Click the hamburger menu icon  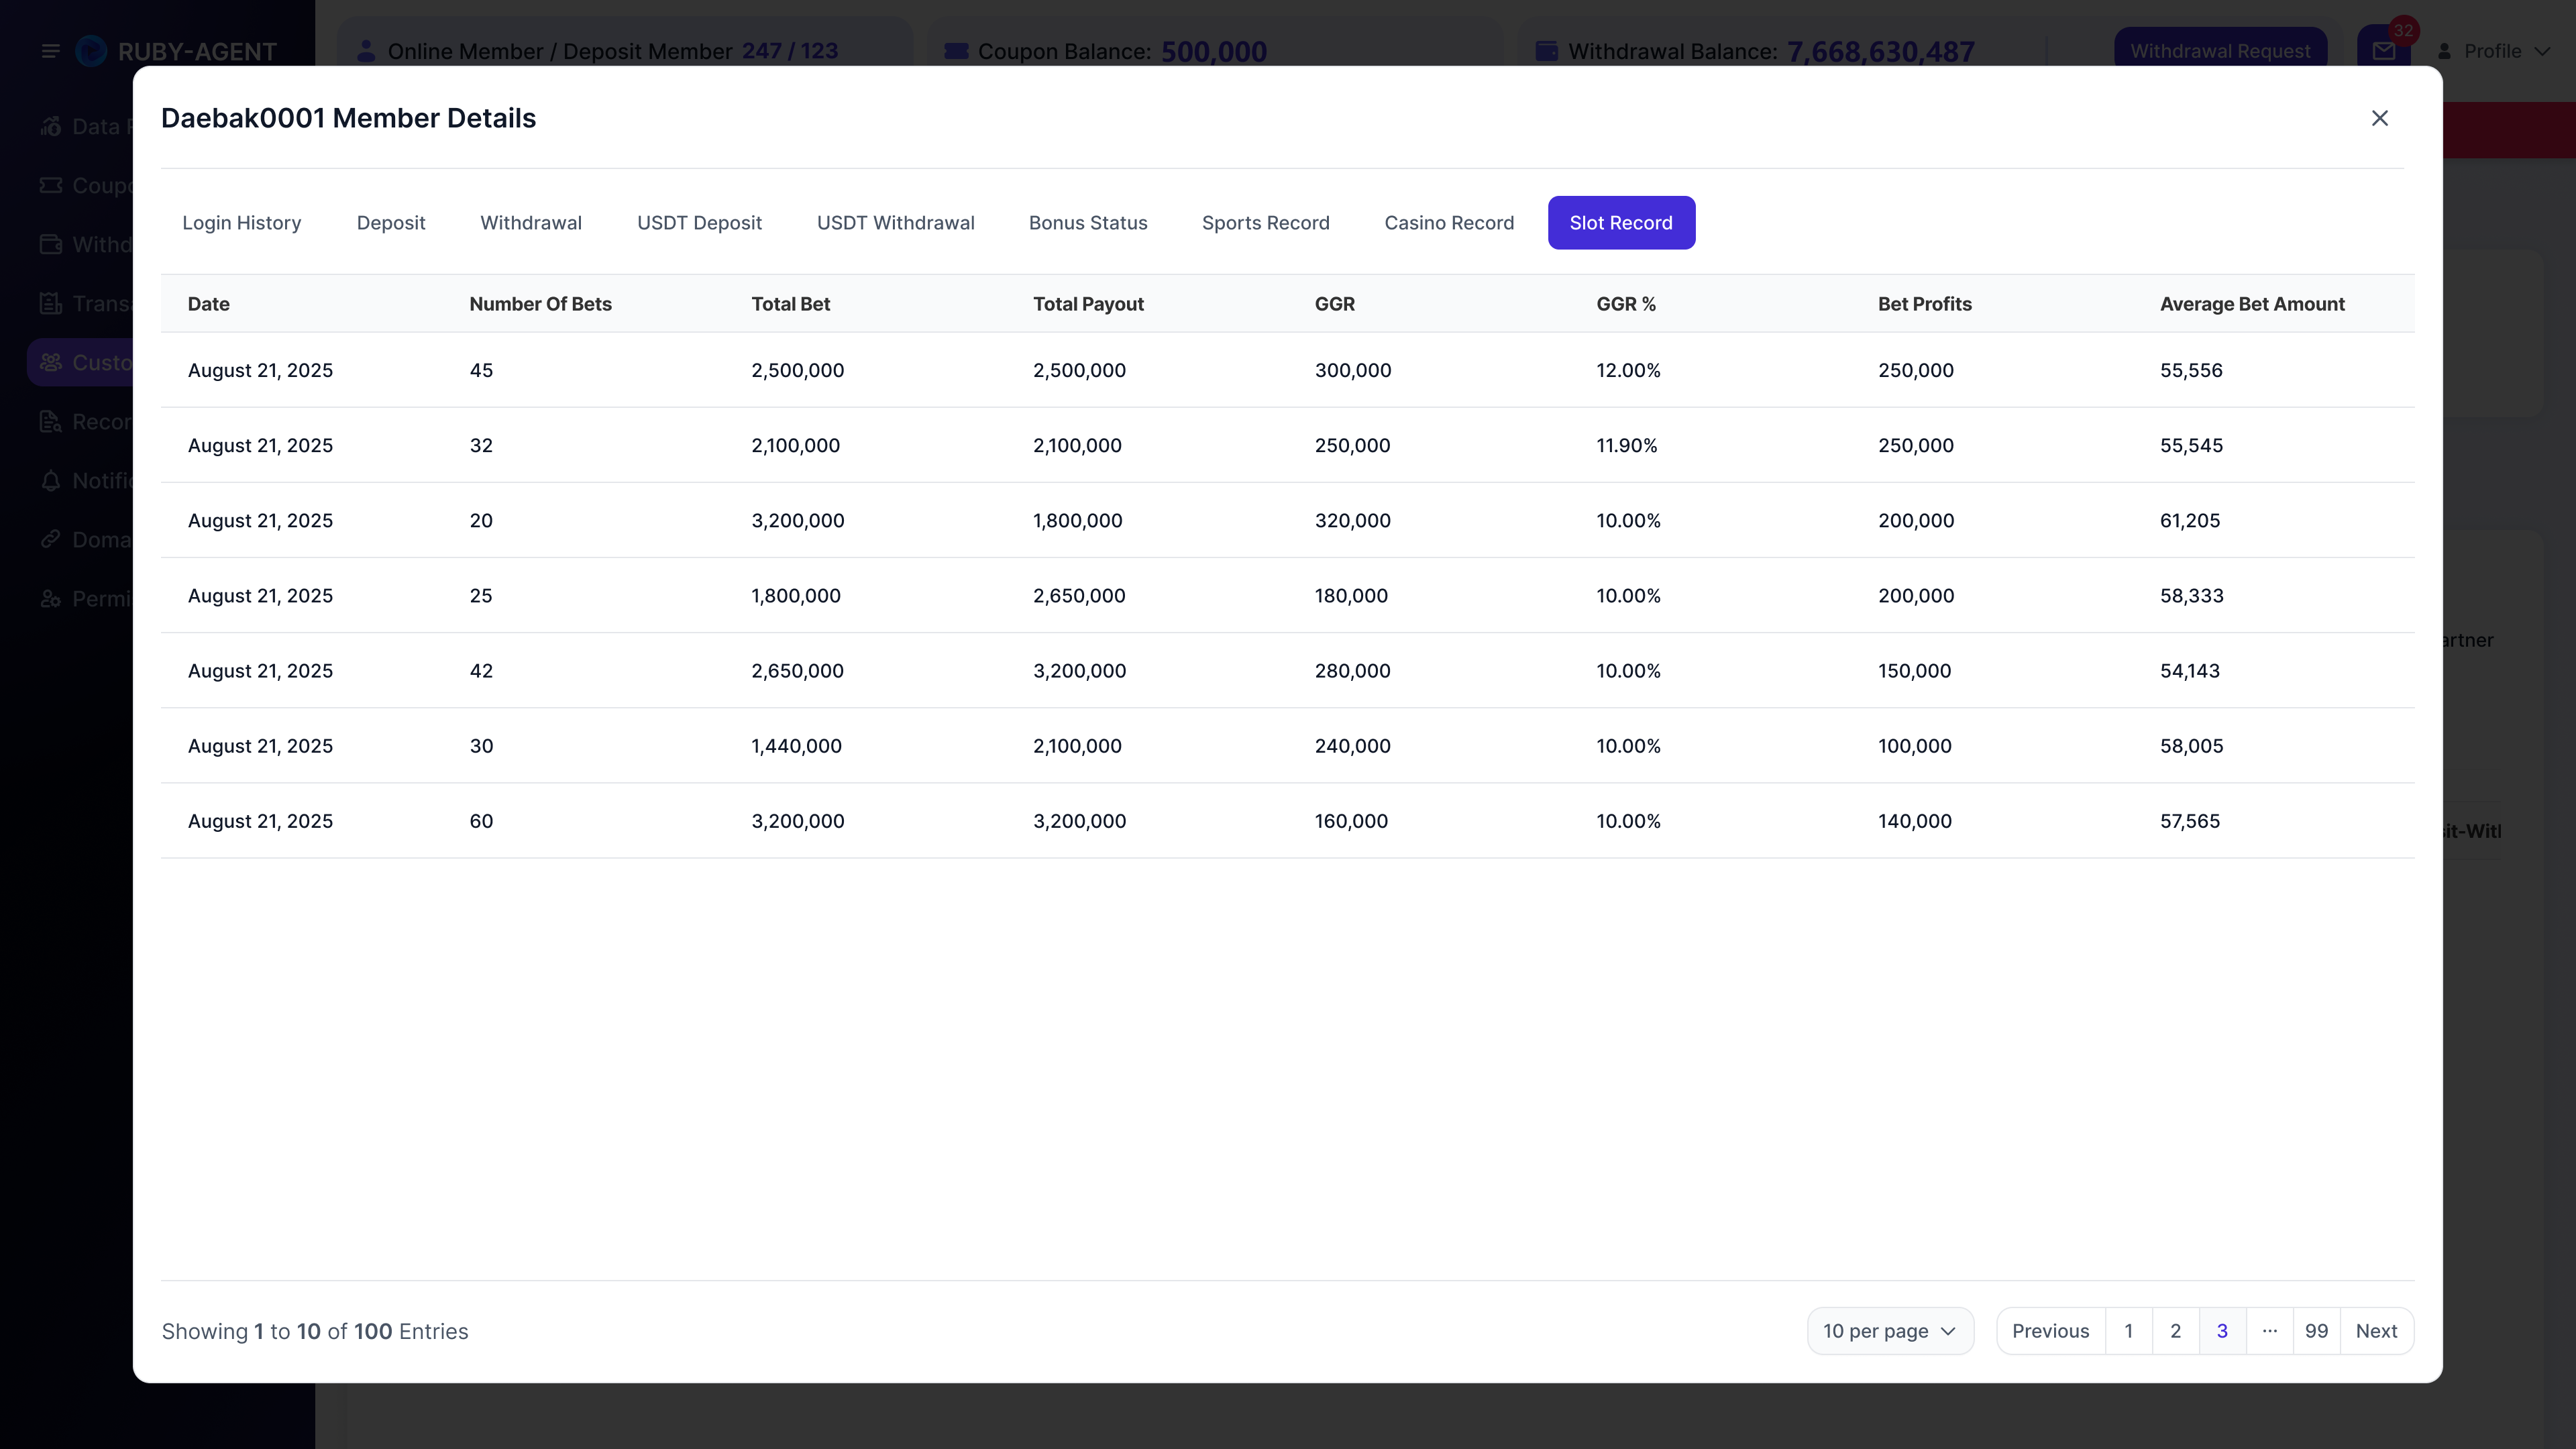tap(50, 51)
